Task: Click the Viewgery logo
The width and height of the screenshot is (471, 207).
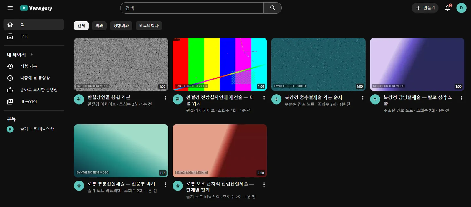Action: click(x=36, y=8)
